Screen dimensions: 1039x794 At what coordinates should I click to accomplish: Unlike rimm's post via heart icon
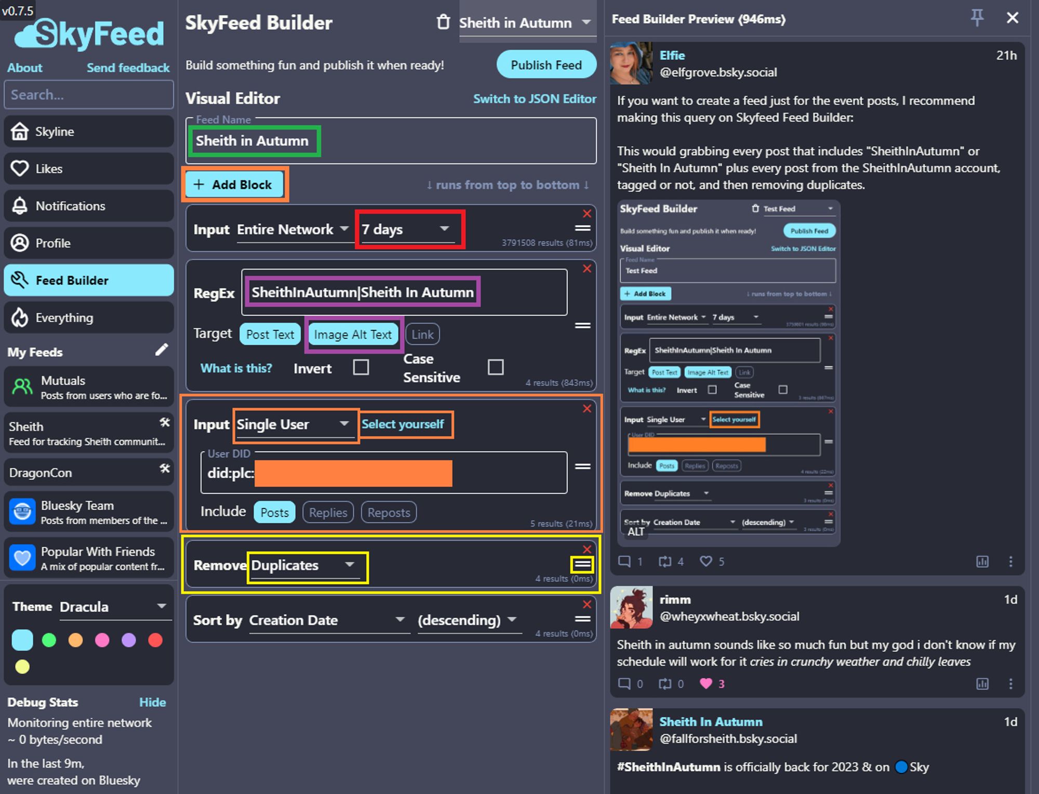coord(706,684)
